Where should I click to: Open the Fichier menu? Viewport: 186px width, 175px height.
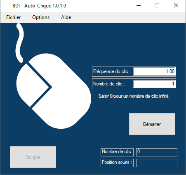click(x=13, y=17)
